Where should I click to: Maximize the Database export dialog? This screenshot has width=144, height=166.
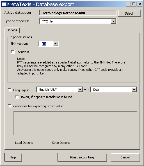[x=134, y=4]
